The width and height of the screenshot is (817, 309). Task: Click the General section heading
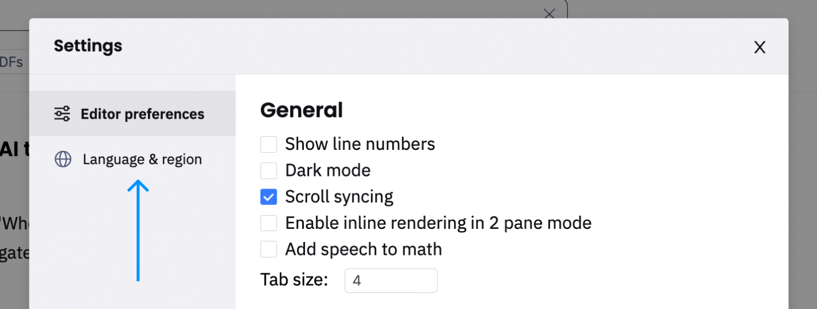302,110
